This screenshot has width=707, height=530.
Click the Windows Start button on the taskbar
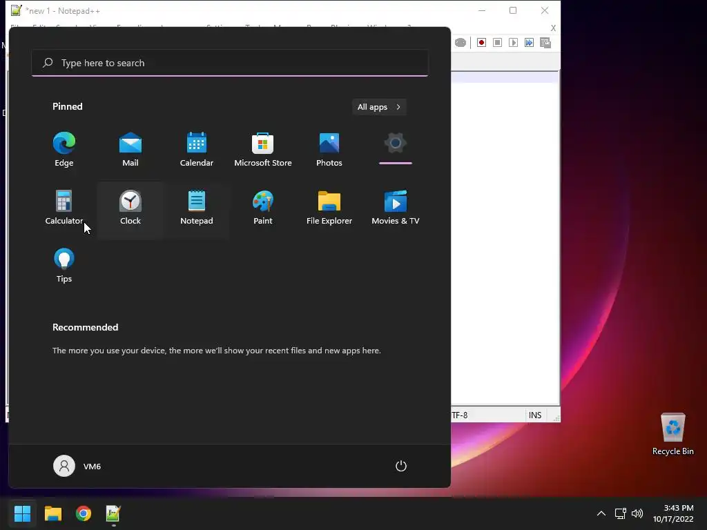pos(22,513)
